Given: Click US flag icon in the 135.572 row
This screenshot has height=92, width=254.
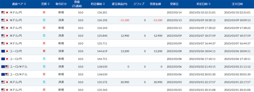Looking at the screenshot, I should 3,82.
